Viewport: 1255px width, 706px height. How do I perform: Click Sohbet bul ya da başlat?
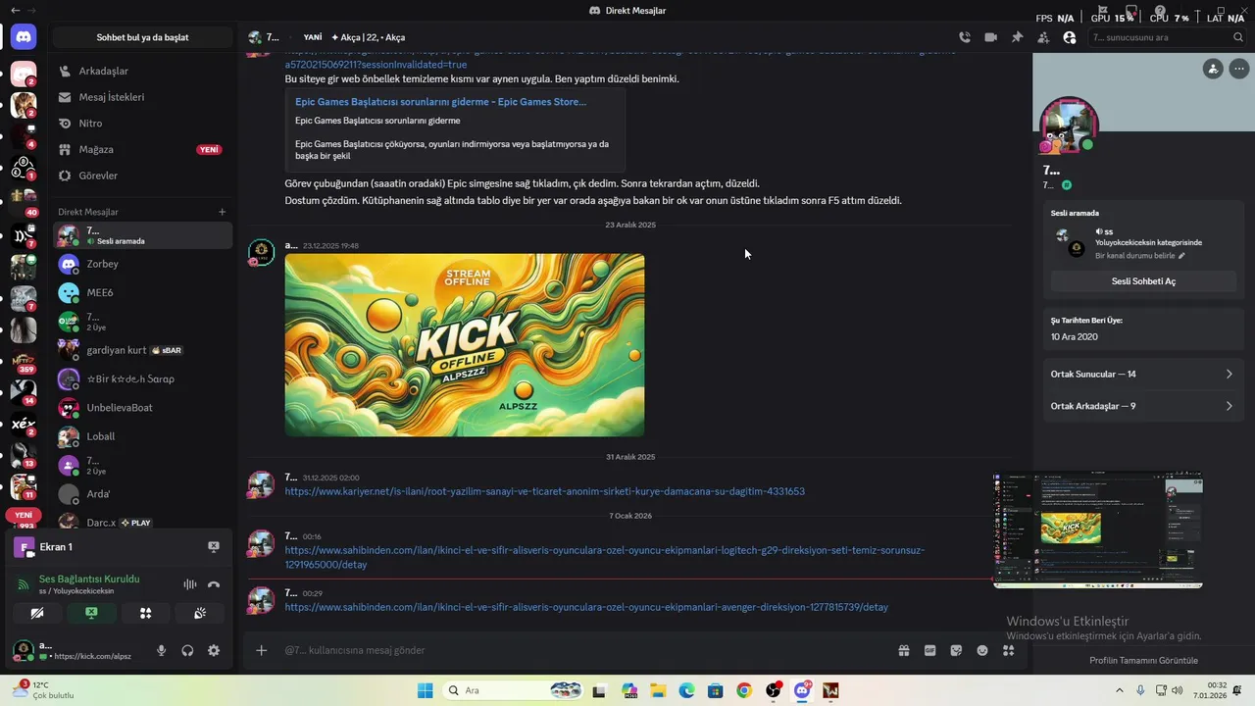click(x=142, y=37)
